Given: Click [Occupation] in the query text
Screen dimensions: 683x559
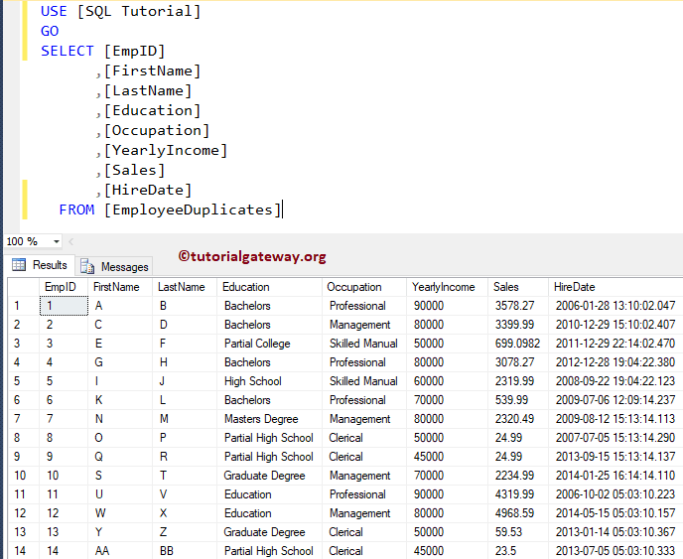Looking at the screenshot, I should click(157, 130).
